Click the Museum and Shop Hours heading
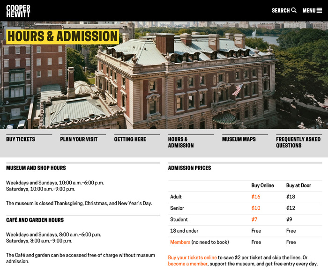This screenshot has height=272, width=328. click(36, 168)
